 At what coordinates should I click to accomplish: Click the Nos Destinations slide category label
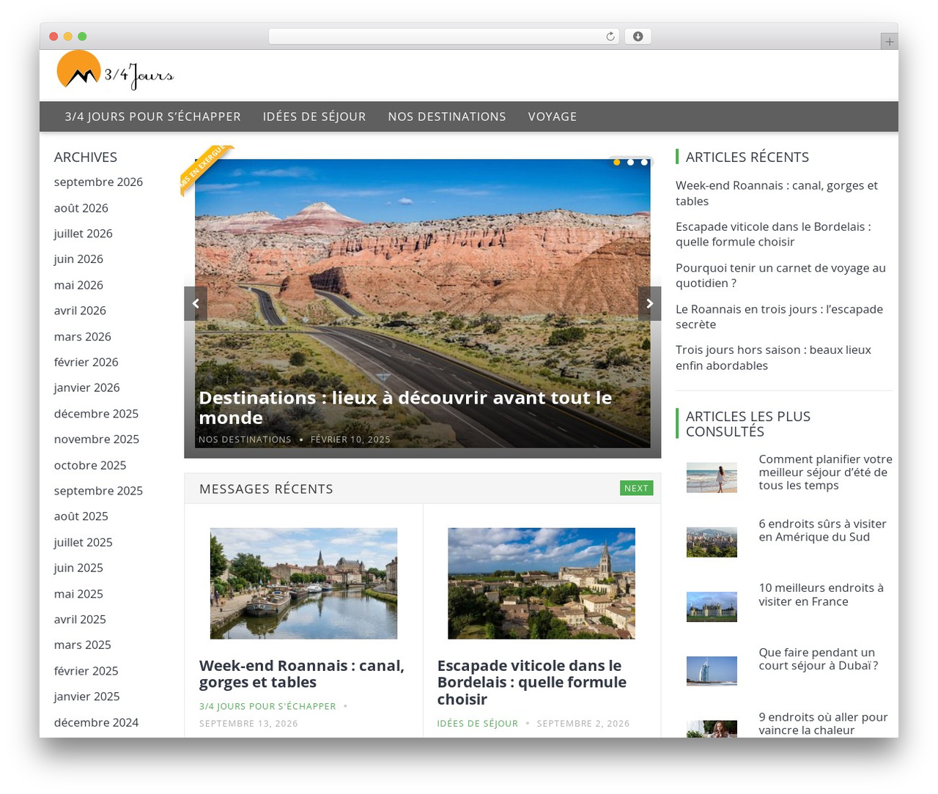coord(245,439)
